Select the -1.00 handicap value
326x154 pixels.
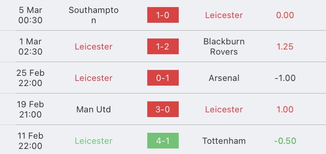[285, 78]
